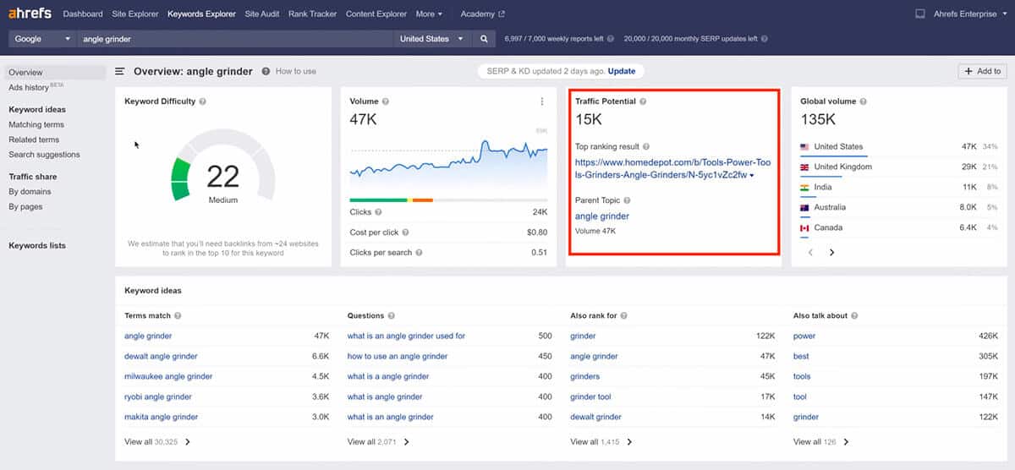Click the help icon next to Terms match
This screenshot has width=1015, height=470.
click(x=178, y=315)
